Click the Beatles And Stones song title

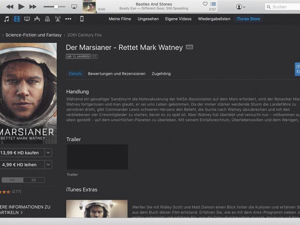[x=154, y=4]
